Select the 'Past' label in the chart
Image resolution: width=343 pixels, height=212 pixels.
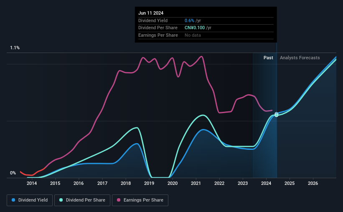[268, 58]
